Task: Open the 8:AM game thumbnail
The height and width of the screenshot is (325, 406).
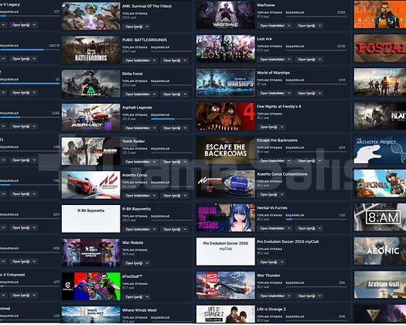Action: (x=380, y=217)
